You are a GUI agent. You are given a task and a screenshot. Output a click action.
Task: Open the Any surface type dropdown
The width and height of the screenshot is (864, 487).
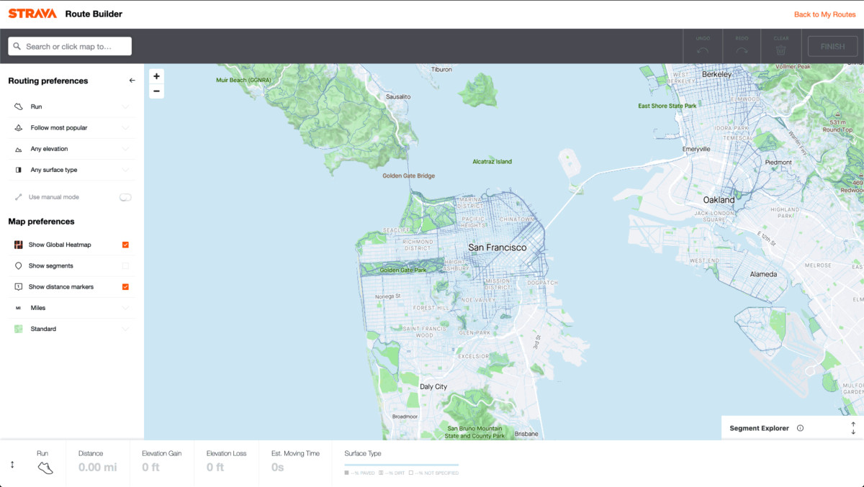click(72, 170)
